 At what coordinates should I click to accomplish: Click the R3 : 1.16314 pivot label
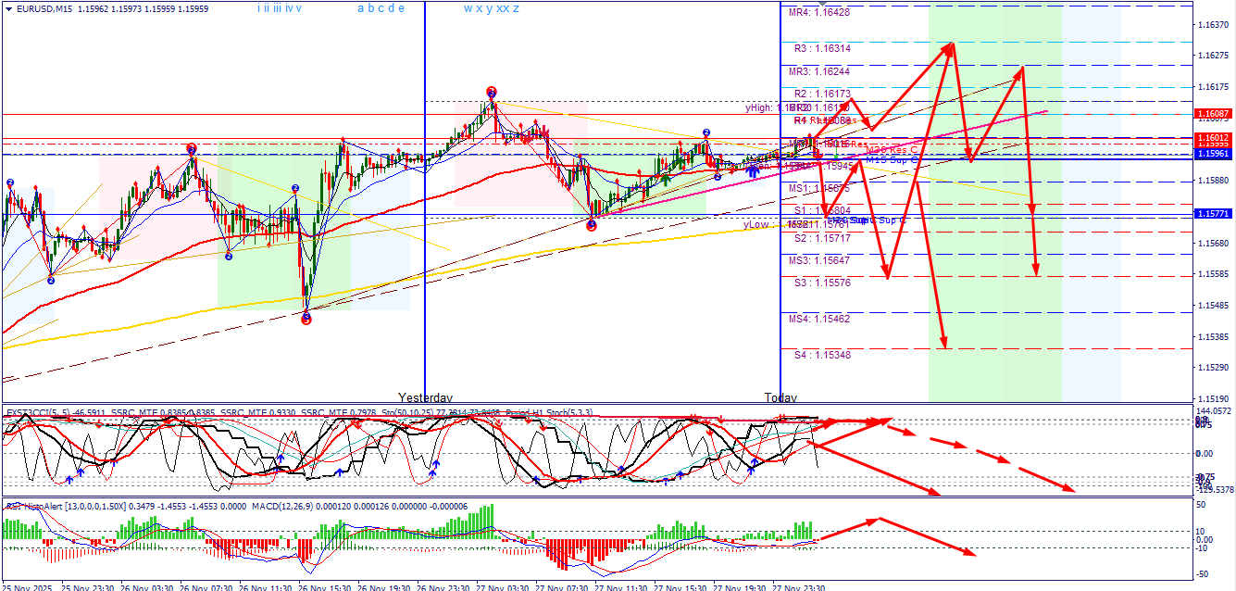click(x=822, y=48)
